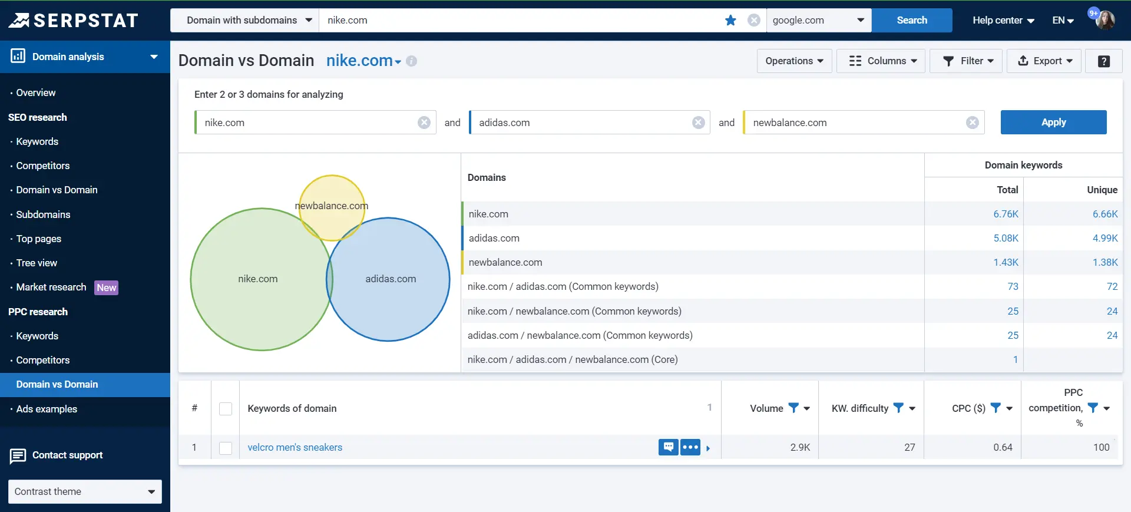Screen dimensions: 1131x512
Task: Open the comment icon on velcro men's sneakers
Action: coord(669,447)
